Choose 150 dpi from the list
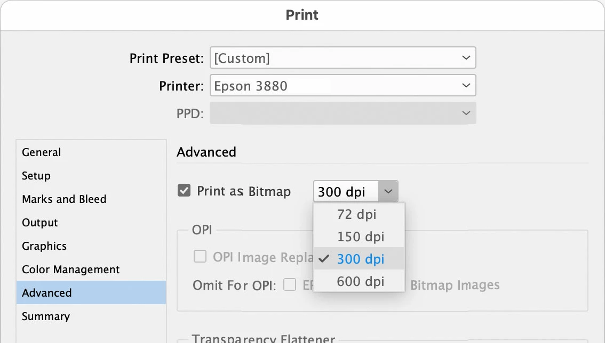The width and height of the screenshot is (605, 343). tap(359, 236)
